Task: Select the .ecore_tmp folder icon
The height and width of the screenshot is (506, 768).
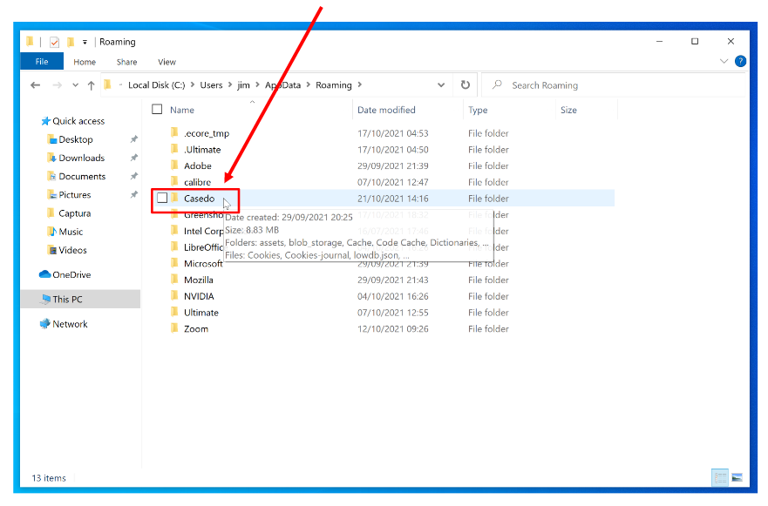Action: pyautogui.click(x=174, y=132)
